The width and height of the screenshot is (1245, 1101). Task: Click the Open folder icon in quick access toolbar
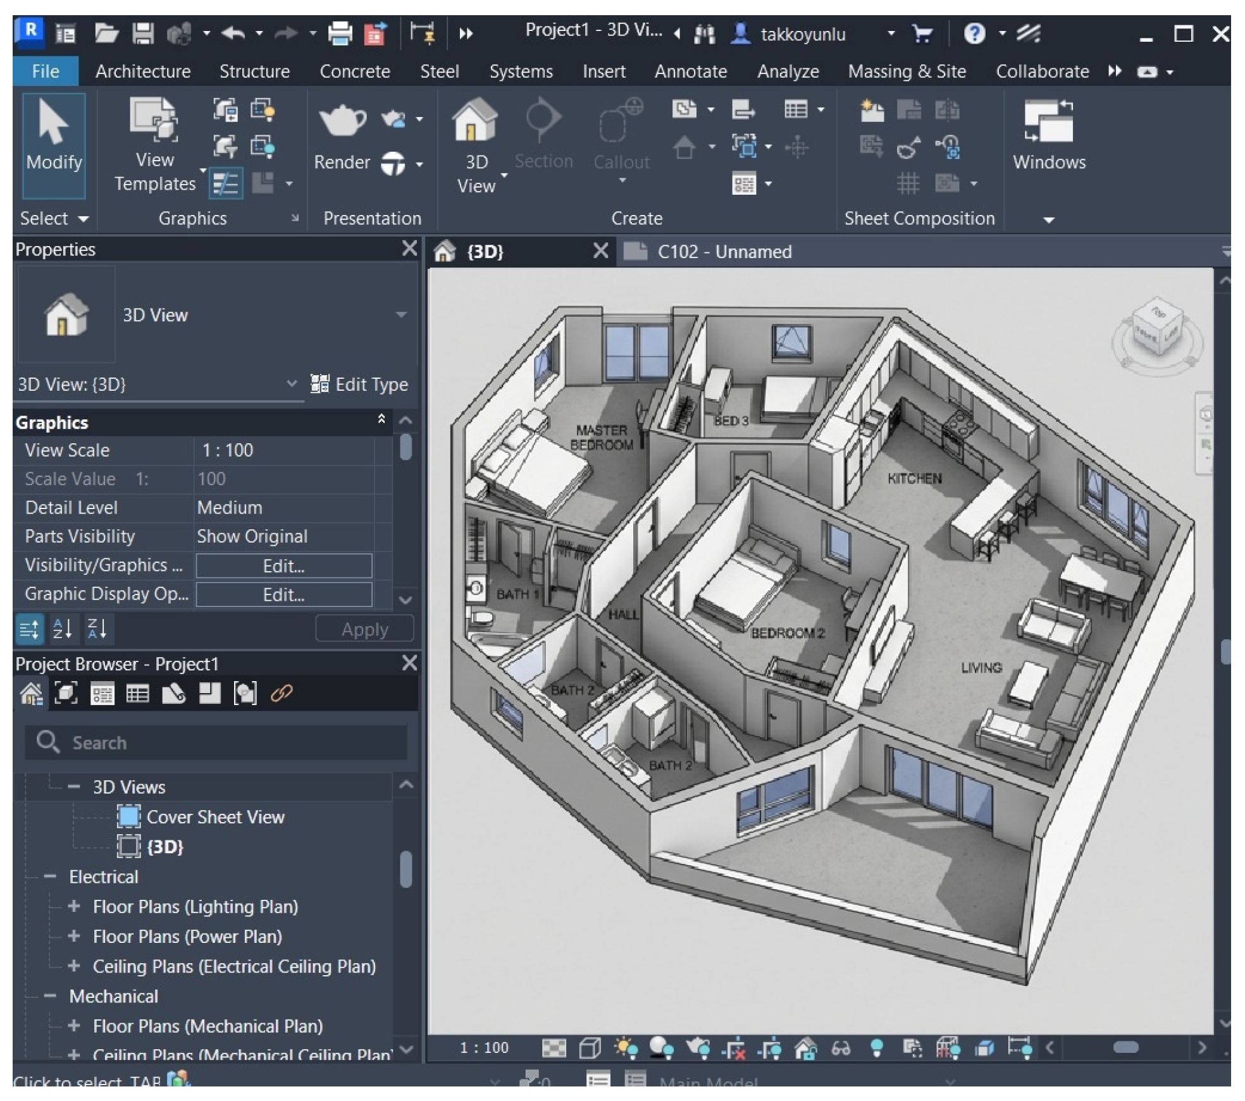[x=107, y=34]
